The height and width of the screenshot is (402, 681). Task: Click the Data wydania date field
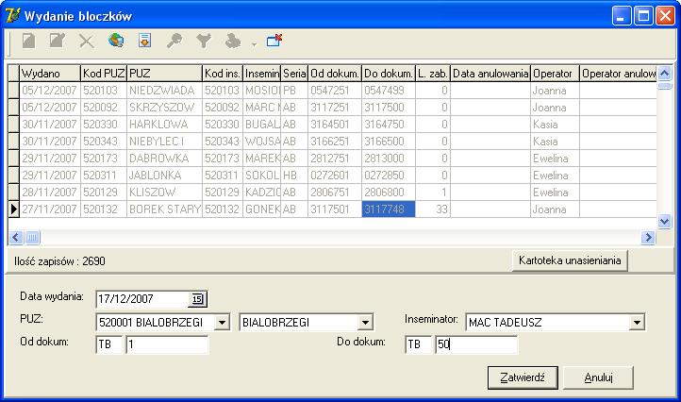pyautogui.click(x=142, y=299)
